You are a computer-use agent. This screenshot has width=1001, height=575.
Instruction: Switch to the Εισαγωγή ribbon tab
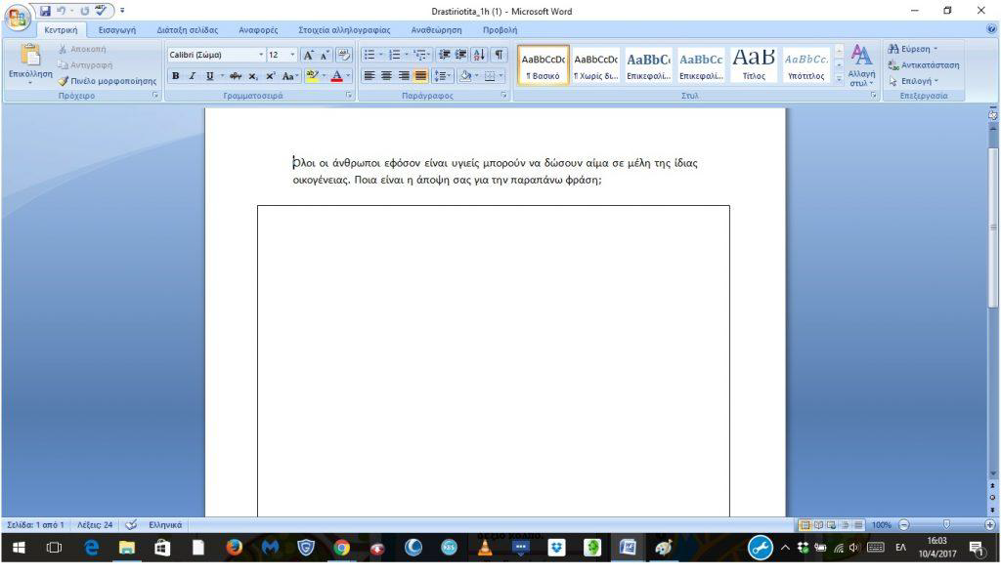116,30
